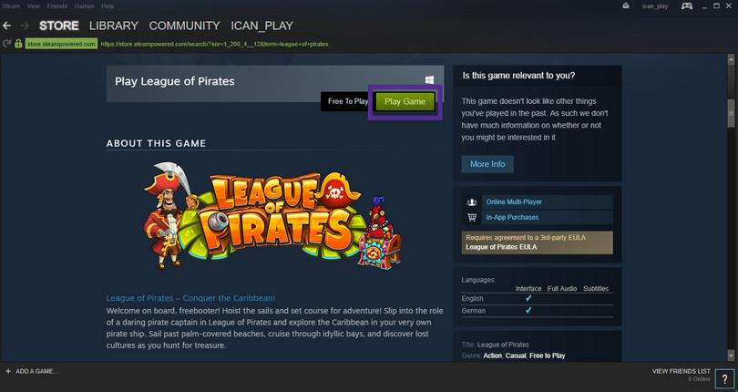Click the Full Audio column header
738x392 pixels.
pos(562,288)
